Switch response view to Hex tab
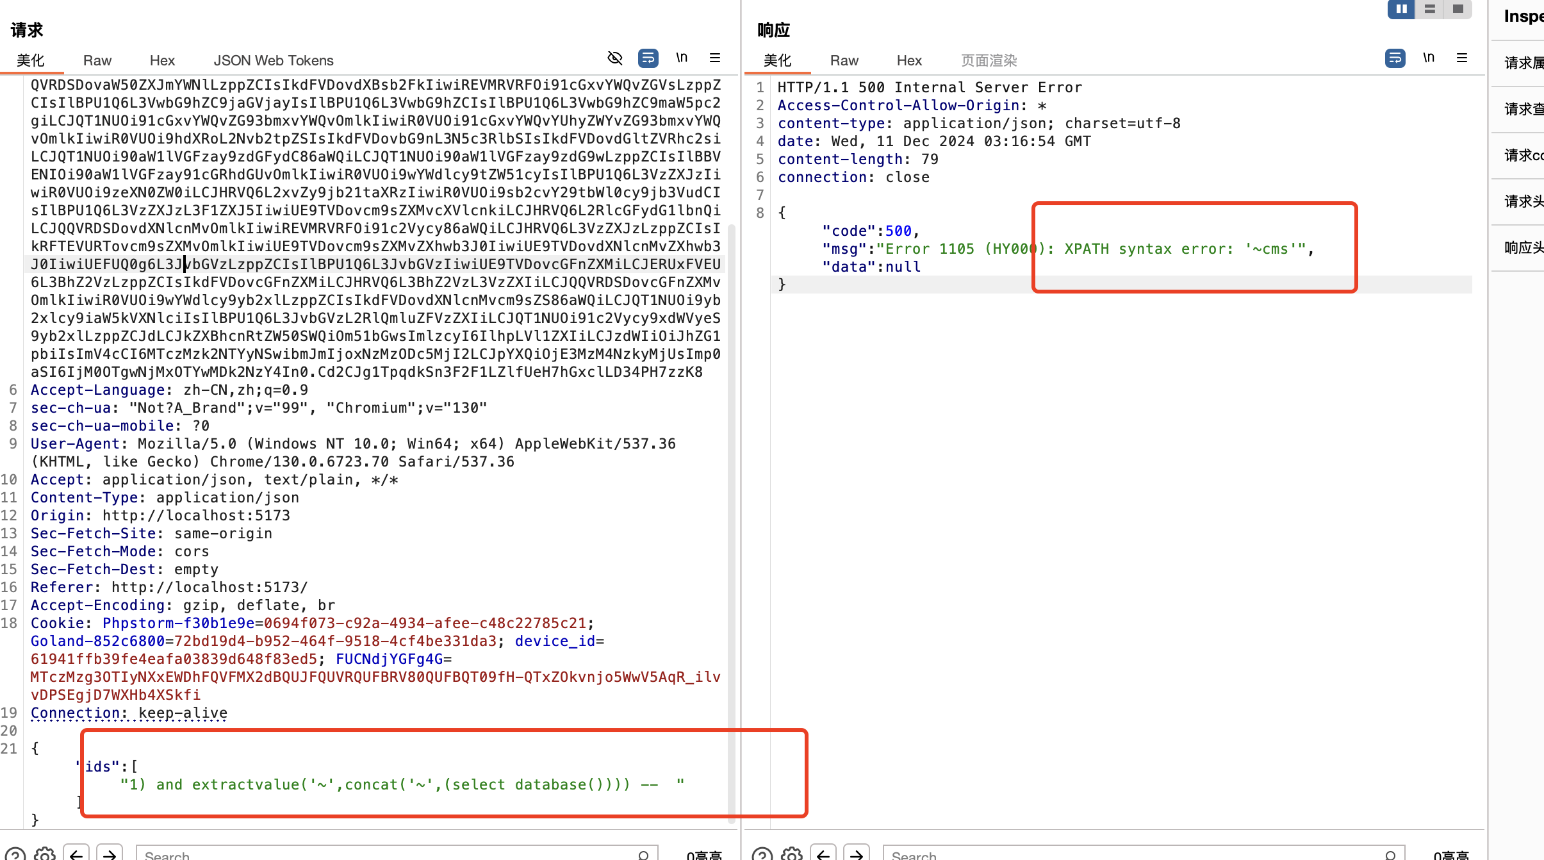 908,60
